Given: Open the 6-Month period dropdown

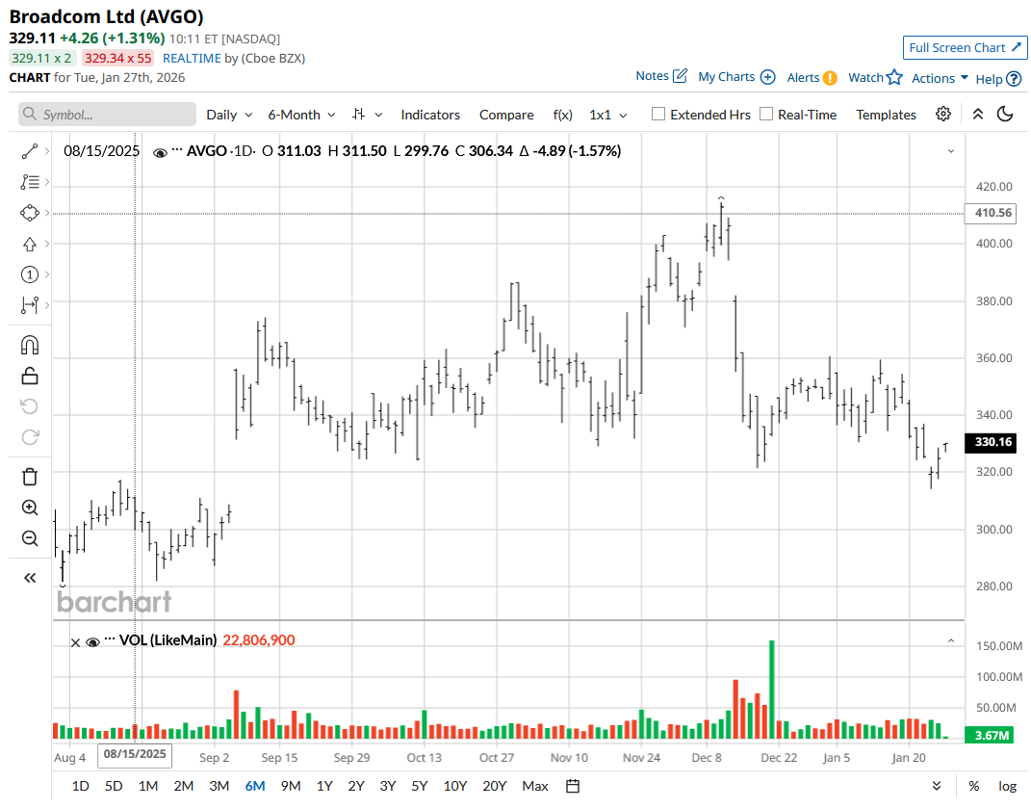Looking at the screenshot, I should coord(302,115).
